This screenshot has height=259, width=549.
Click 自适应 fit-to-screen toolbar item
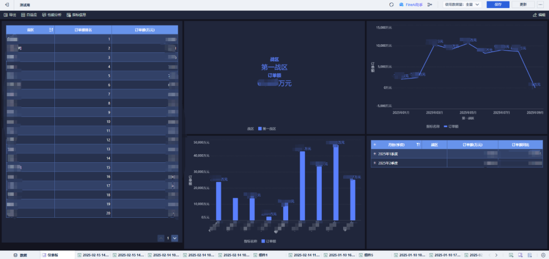[29, 15]
